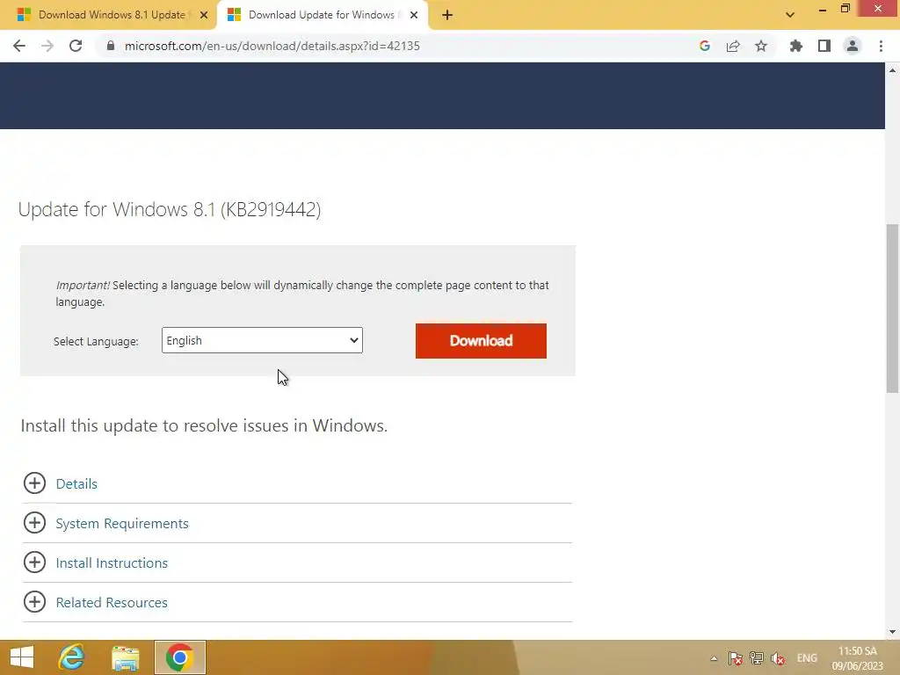Share this page icon
900x675 pixels.
(x=733, y=46)
